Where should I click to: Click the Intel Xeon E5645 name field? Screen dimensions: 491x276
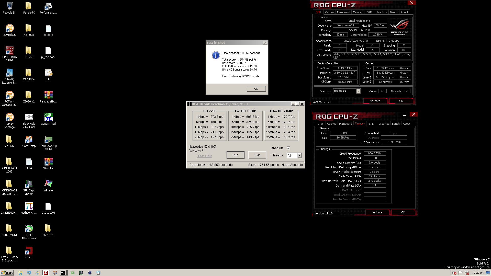click(x=360, y=21)
